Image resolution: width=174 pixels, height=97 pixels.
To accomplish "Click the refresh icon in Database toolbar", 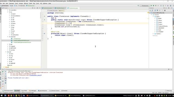I will coord(155,11).
